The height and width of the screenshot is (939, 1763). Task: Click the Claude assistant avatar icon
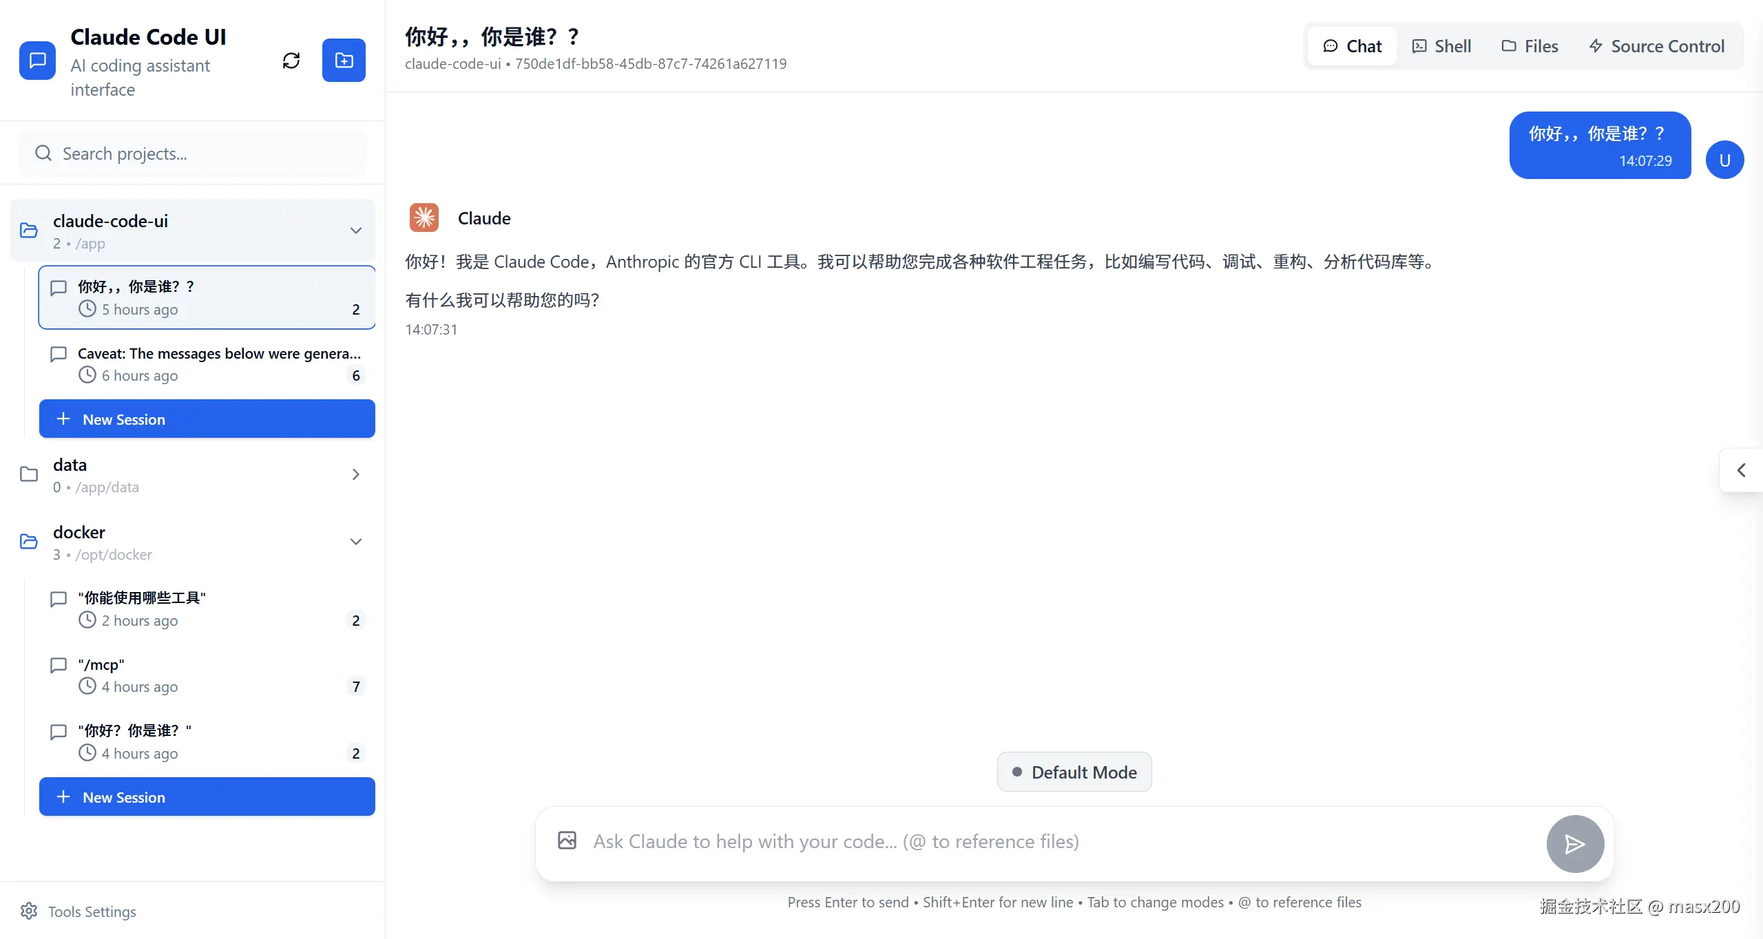tap(424, 218)
